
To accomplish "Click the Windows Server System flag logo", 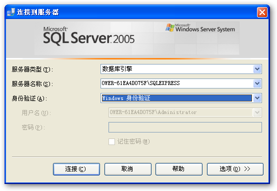I will point(170,27).
